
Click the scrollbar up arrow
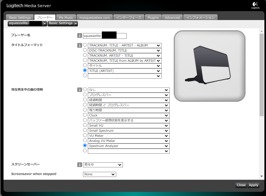(262, 31)
